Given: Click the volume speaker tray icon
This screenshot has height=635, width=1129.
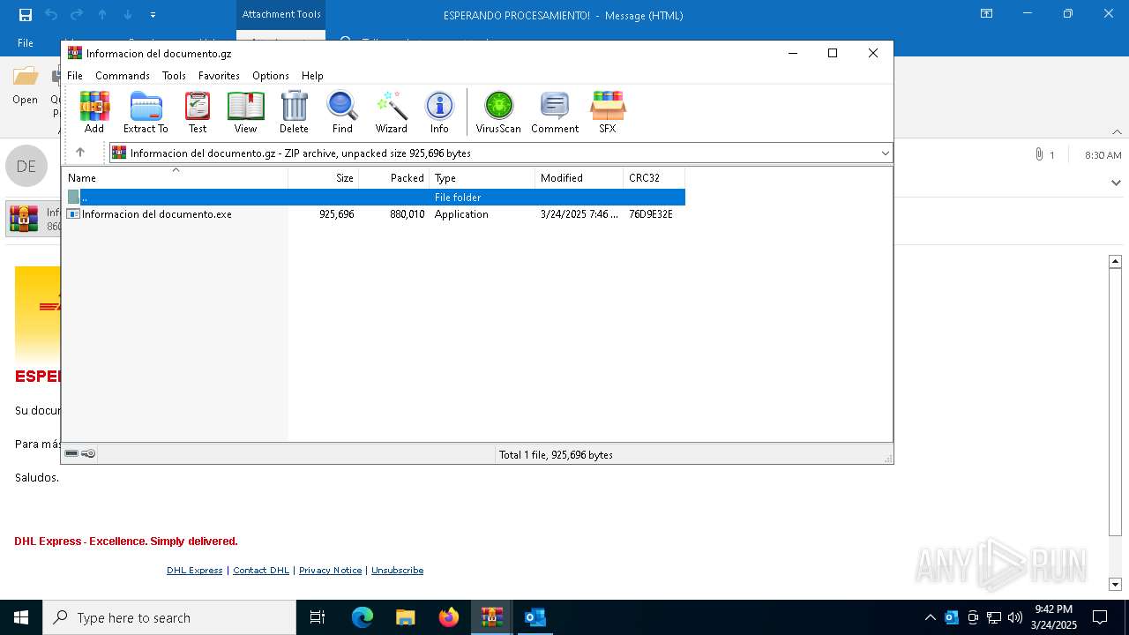Looking at the screenshot, I should (x=1015, y=617).
